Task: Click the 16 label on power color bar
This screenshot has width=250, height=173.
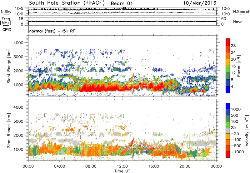Action: 233,66
